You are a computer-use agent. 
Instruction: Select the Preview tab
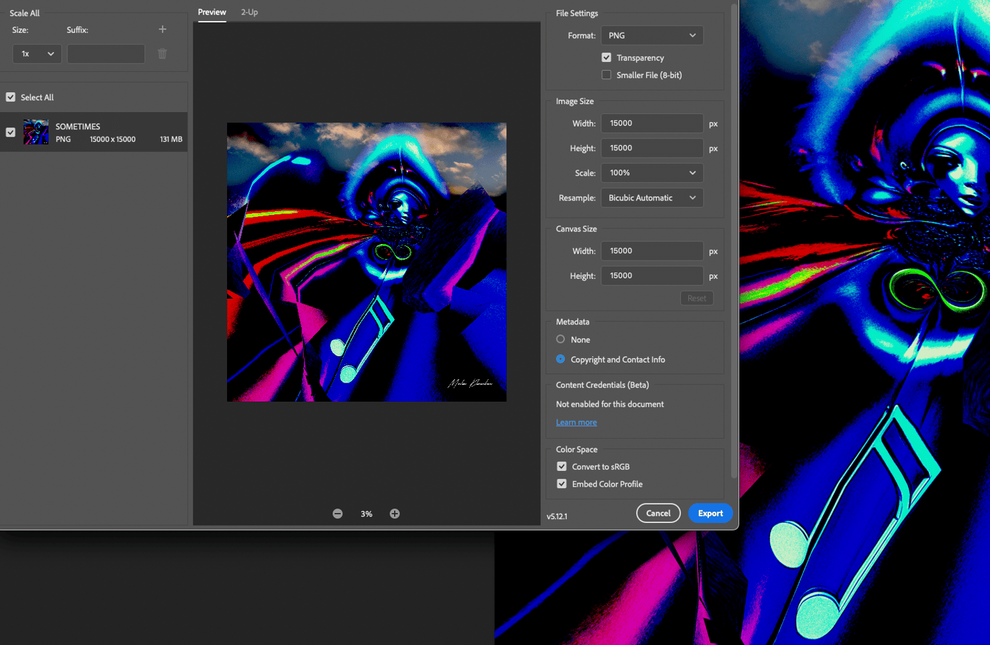(x=212, y=13)
